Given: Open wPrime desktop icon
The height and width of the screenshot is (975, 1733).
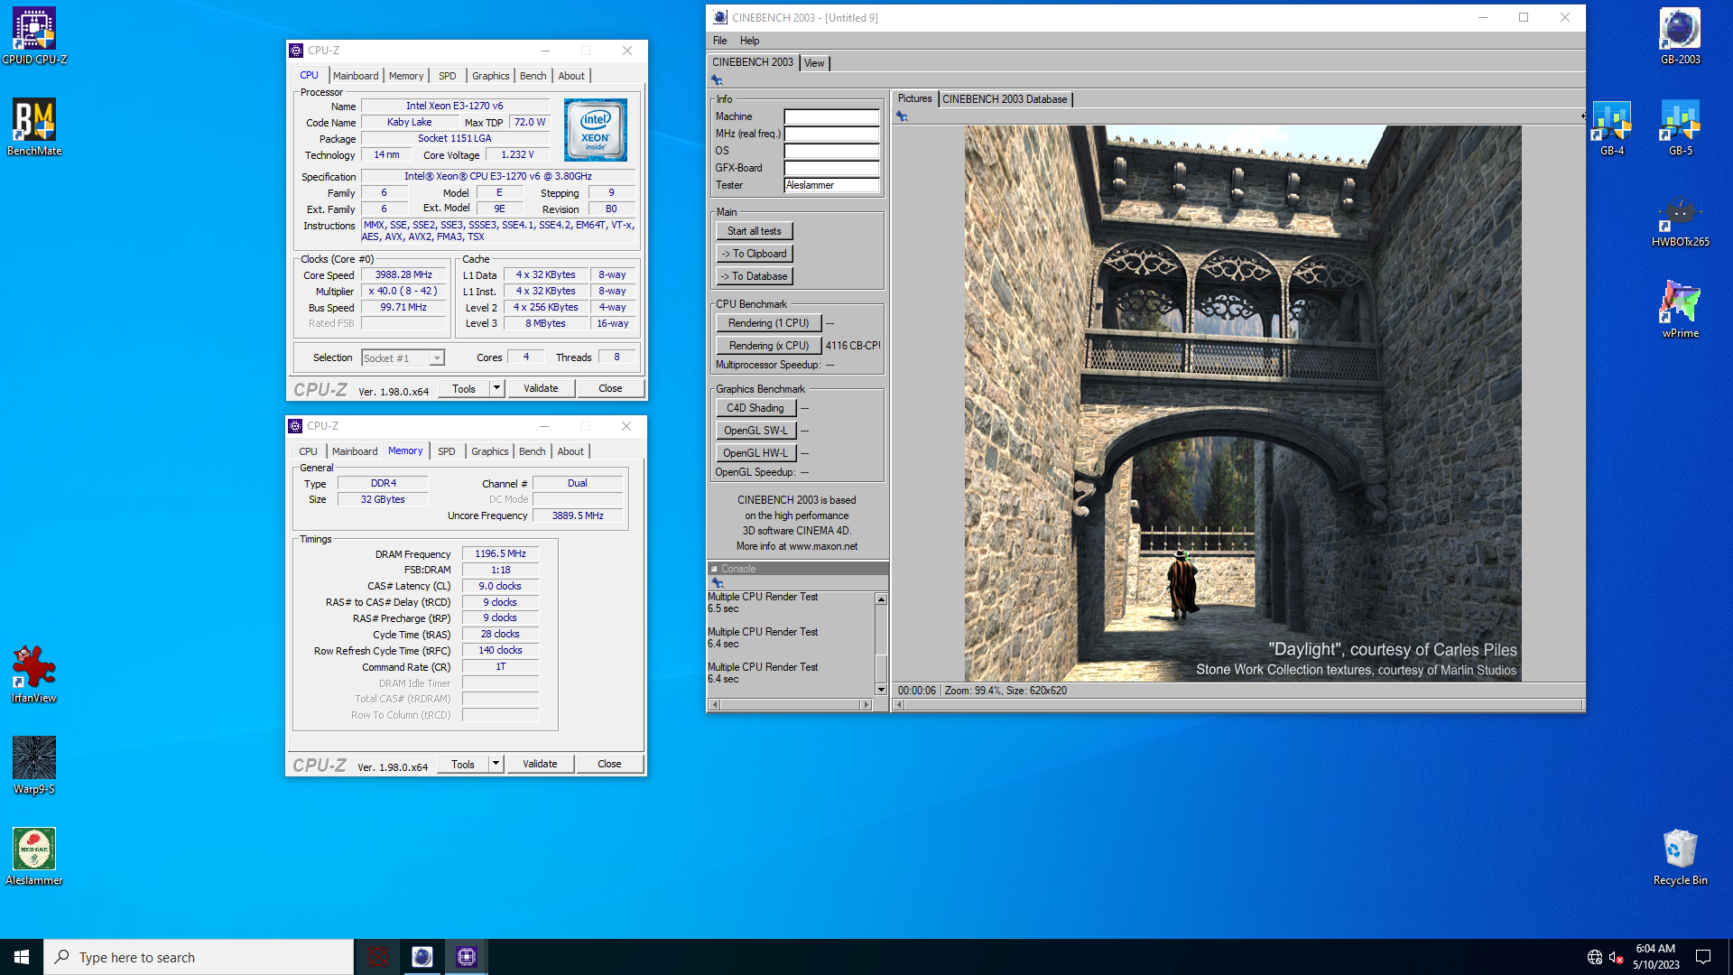Looking at the screenshot, I should click(1680, 311).
